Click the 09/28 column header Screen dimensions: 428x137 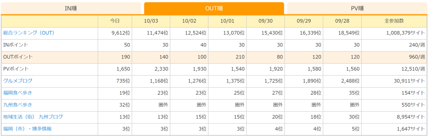point(342,21)
